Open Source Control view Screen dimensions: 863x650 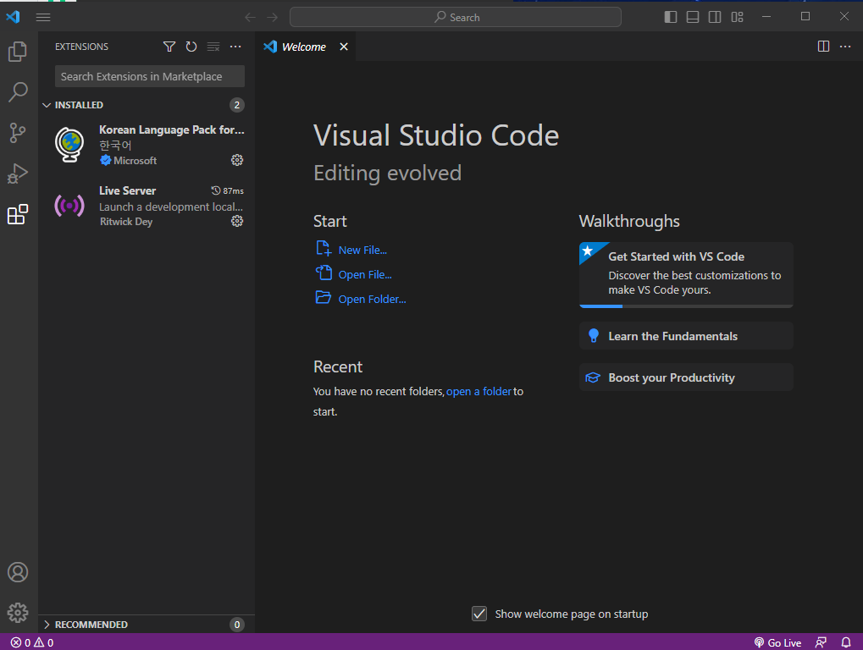tap(18, 133)
